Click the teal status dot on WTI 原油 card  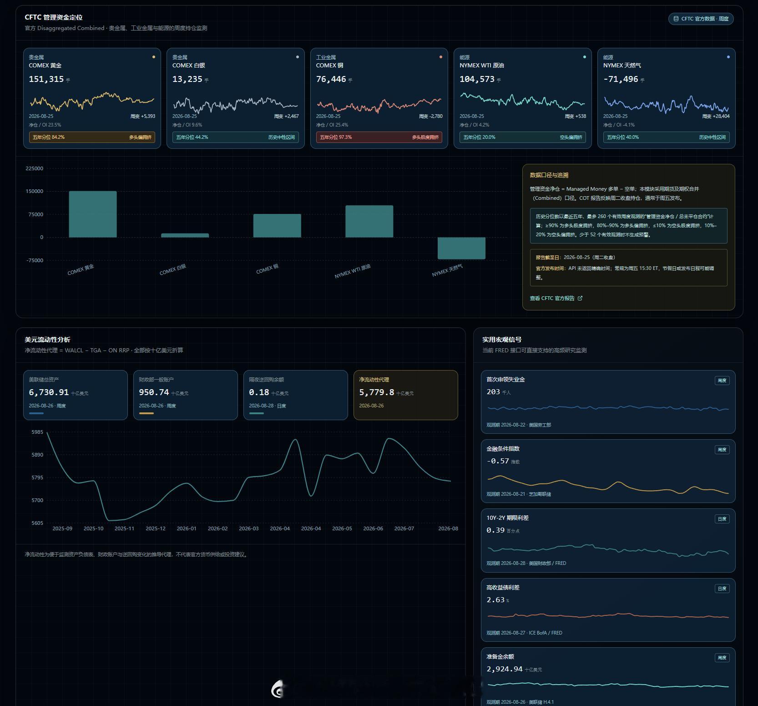585,57
